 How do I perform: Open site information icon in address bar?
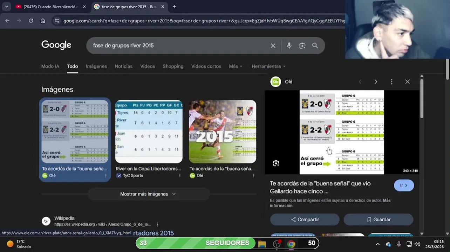[x=57, y=21]
